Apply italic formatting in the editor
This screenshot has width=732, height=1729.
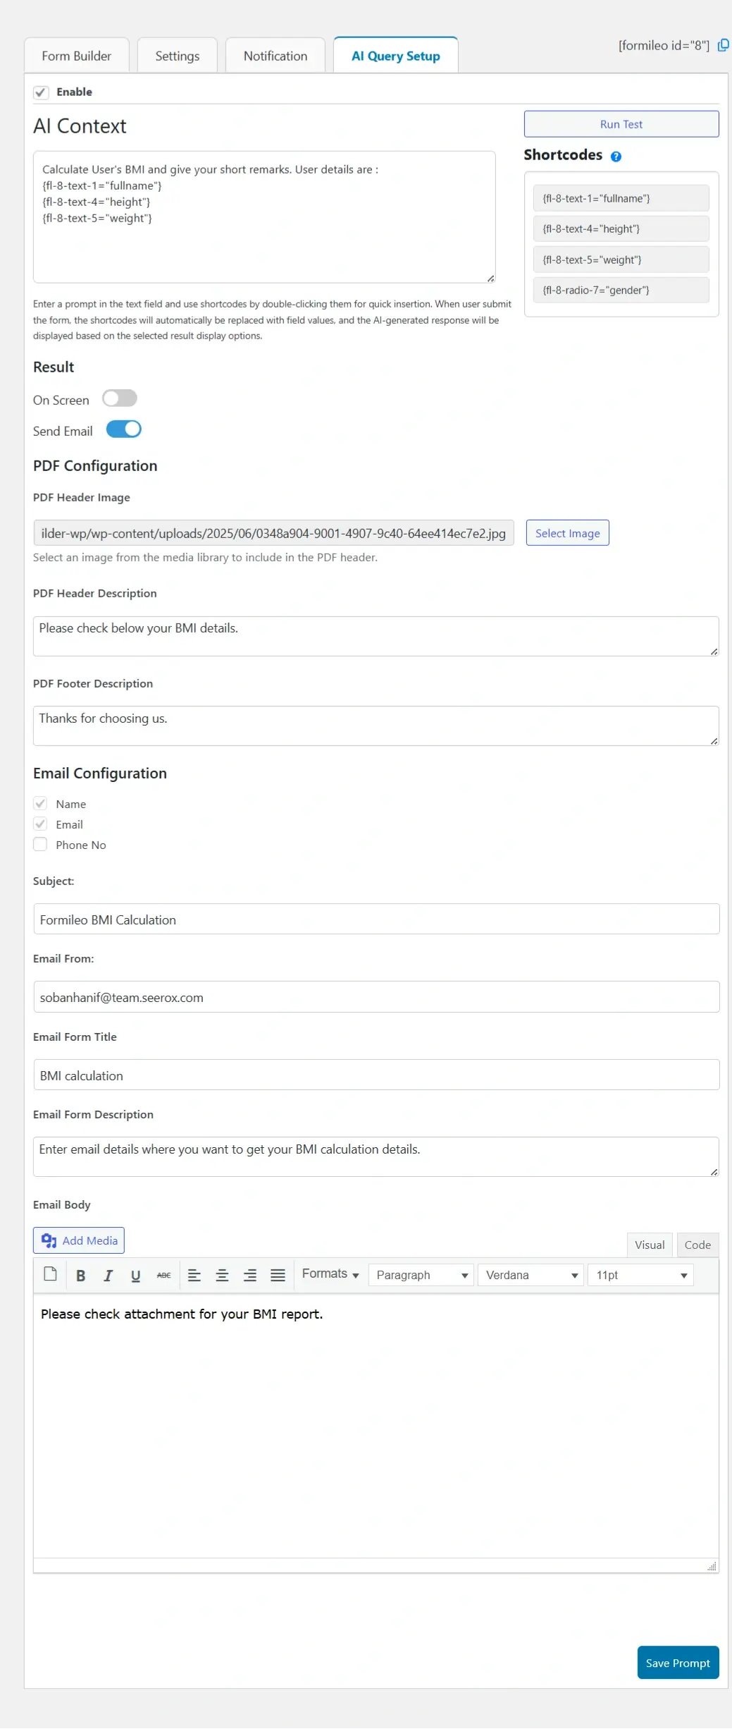(108, 1276)
